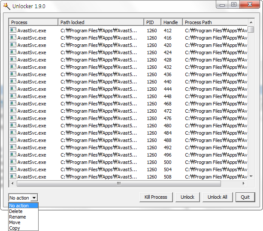This screenshot has width=263, height=231.
Task: Select the AvastSvc.exe icon for handle 416
Action: click(x=13, y=38)
